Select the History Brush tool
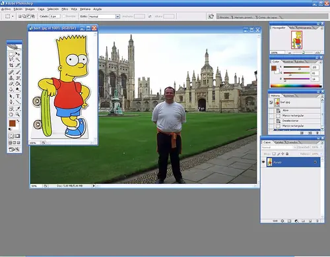 tap(18, 78)
